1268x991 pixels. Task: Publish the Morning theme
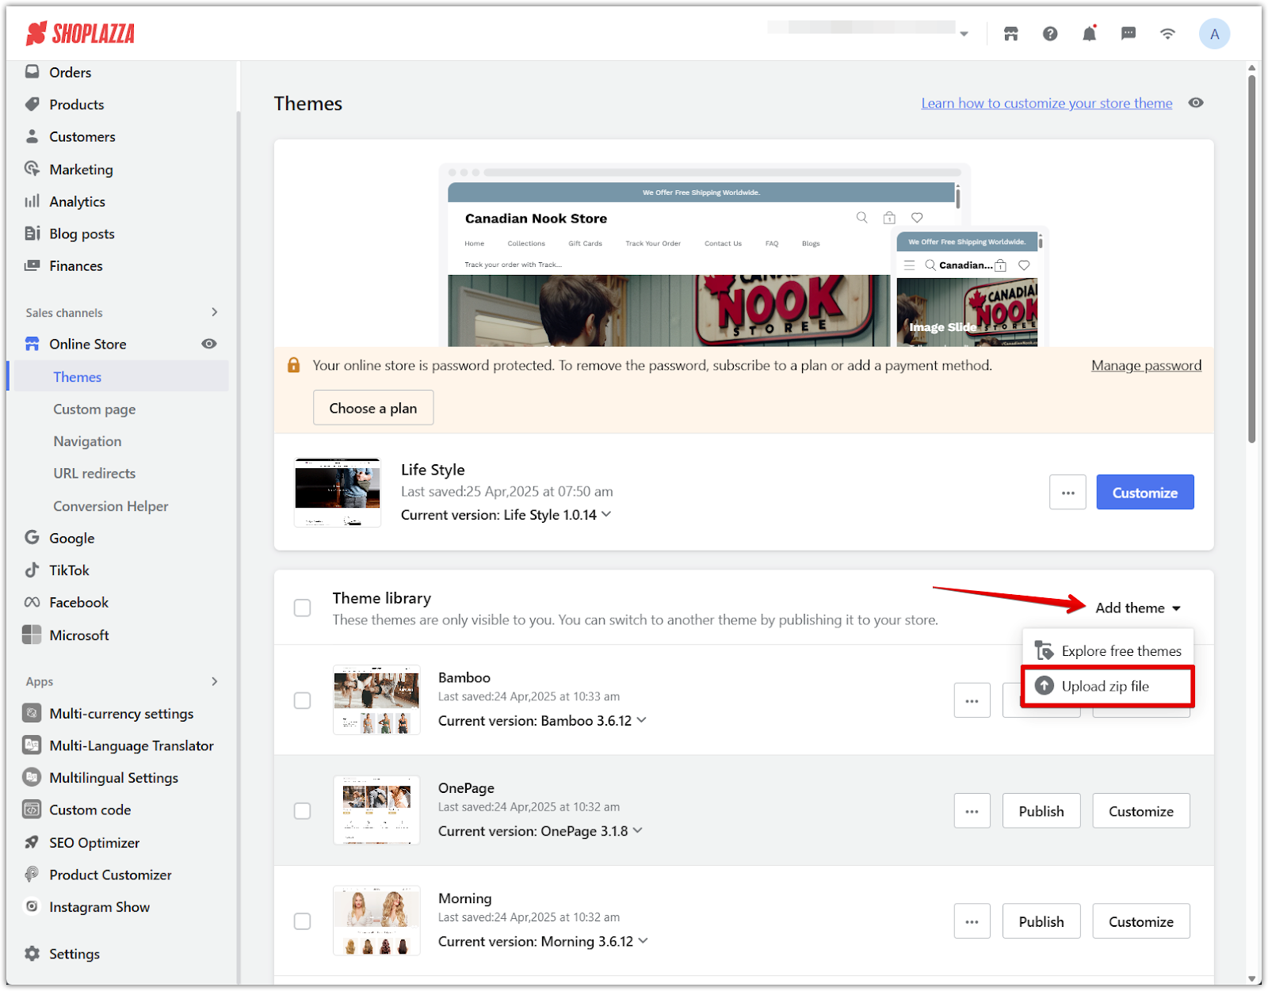click(1041, 921)
